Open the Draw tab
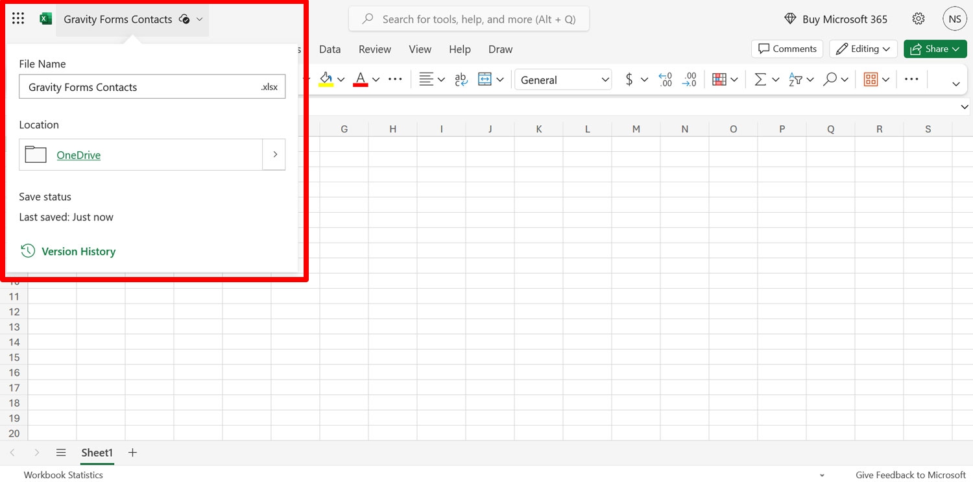The image size is (973, 482). coord(500,49)
